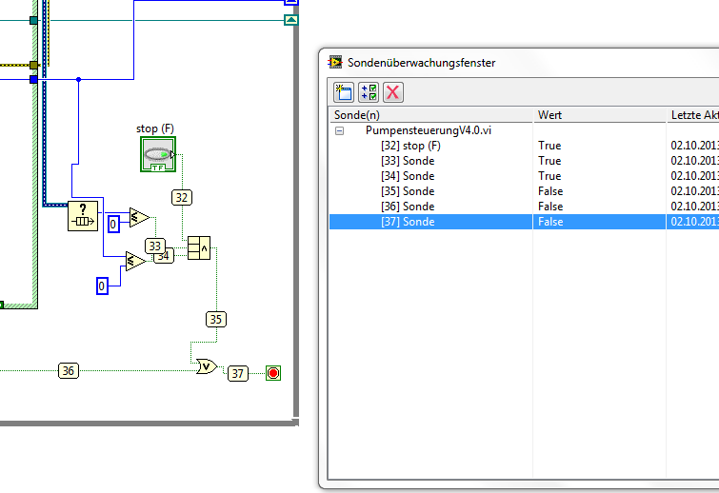Click the False value of probe 37
Screen dimensions: 719x493
tap(550, 222)
